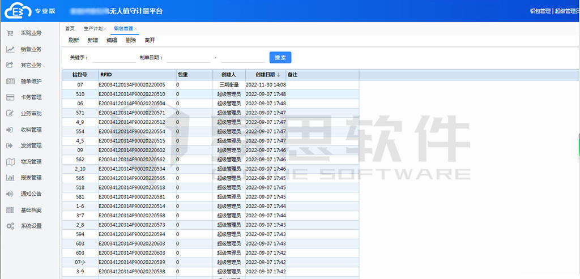This screenshot has height=279, width=580.
Task: Click the blue 搜索 button
Action: tap(280, 57)
